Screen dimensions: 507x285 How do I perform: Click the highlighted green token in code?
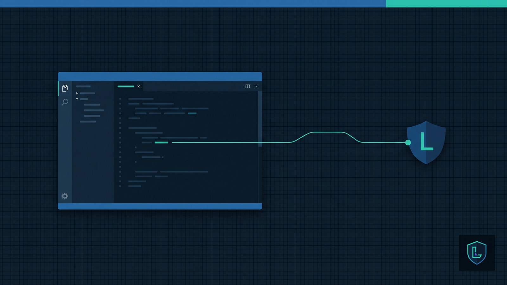(x=161, y=142)
